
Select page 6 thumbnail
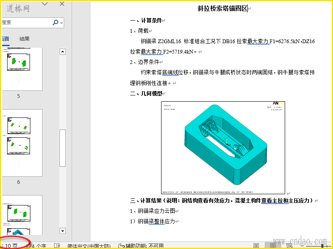pos(22,143)
